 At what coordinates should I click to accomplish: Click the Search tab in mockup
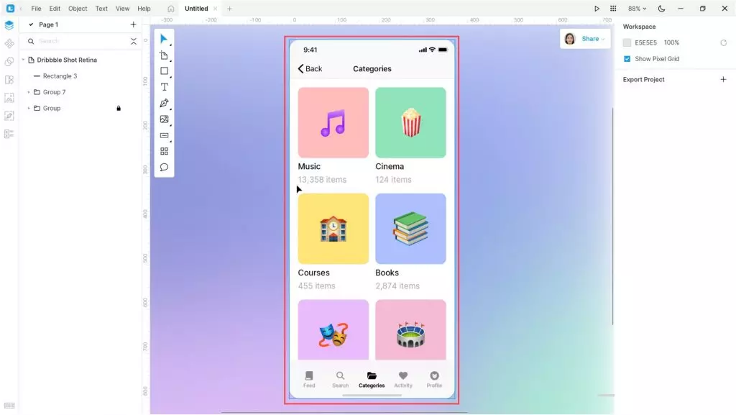click(x=340, y=379)
